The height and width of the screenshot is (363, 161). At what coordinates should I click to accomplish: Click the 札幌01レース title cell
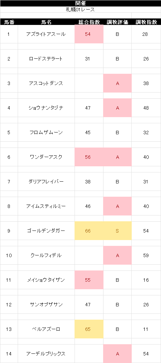pyautogui.click(x=80, y=10)
